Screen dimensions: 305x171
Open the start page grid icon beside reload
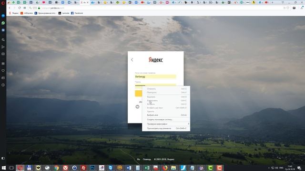click(25, 8)
